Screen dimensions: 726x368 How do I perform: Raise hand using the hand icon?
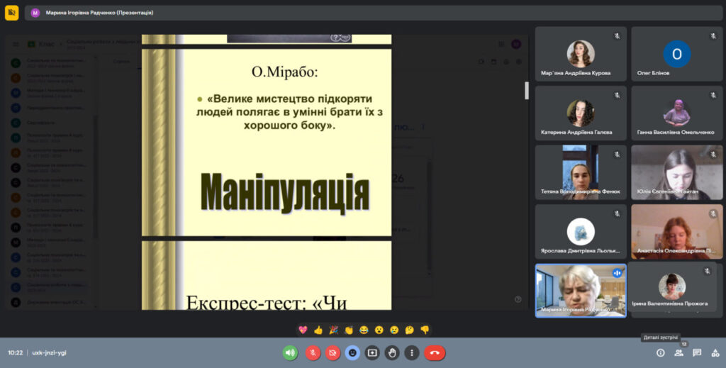coord(392,352)
